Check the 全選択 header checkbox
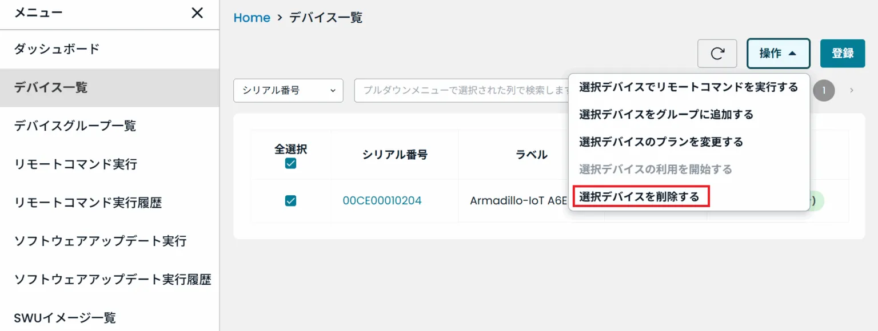 (x=292, y=164)
